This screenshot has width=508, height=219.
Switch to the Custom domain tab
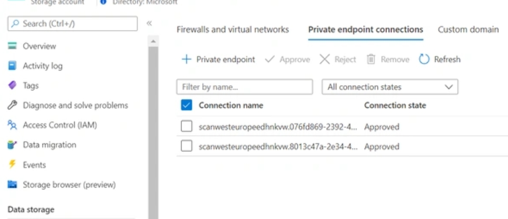tap(468, 30)
